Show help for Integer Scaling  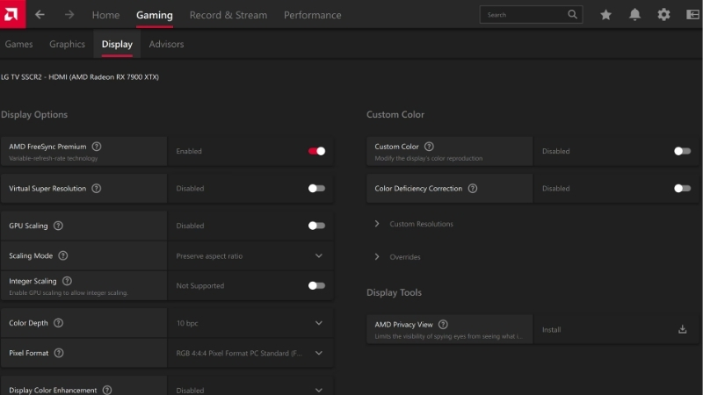(x=67, y=281)
